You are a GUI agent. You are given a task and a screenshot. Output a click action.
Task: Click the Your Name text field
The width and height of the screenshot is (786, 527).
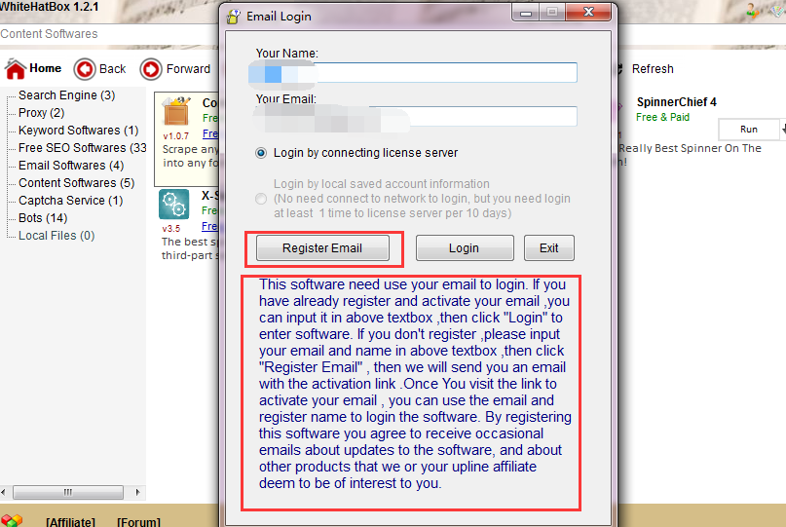[416, 73]
